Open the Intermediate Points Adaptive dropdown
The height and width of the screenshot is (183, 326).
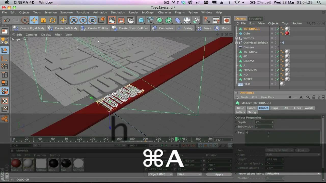pyautogui.click(x=293, y=174)
